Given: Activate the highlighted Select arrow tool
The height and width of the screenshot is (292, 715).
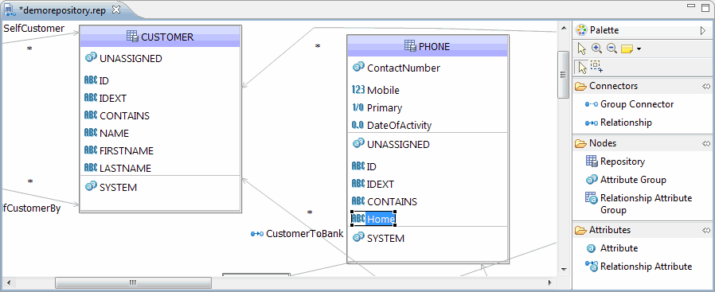Looking at the screenshot, I should (582, 67).
